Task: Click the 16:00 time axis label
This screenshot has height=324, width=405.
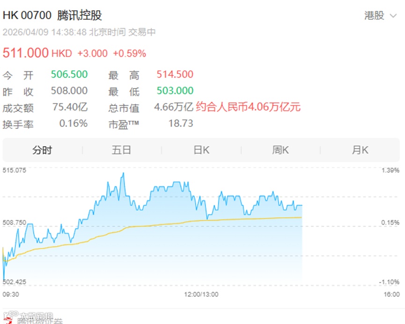Action: point(391,295)
